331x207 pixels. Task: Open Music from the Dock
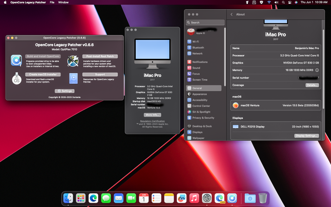click(194, 198)
